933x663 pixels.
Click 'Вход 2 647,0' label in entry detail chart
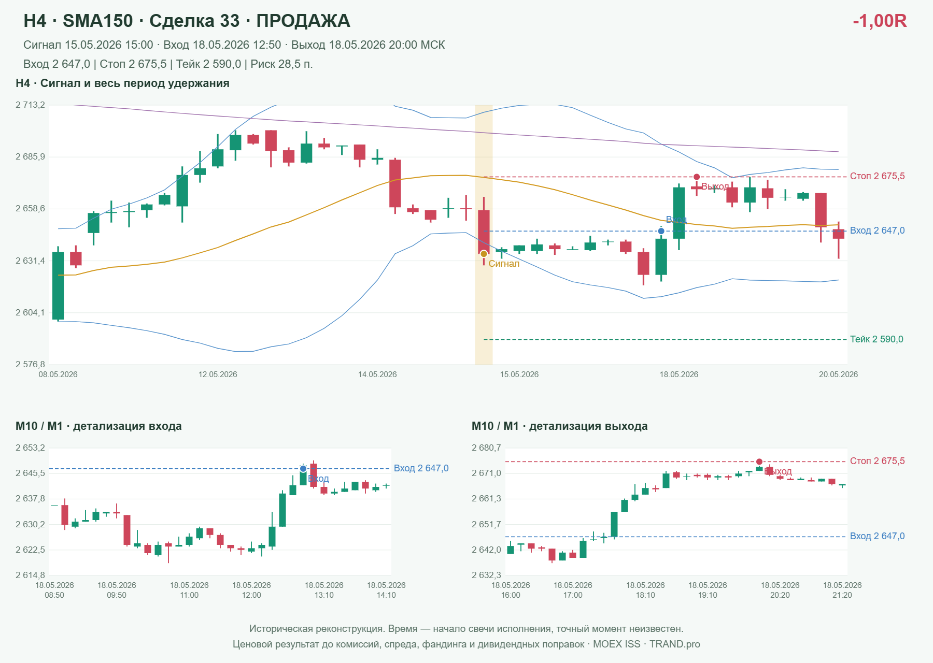point(421,468)
